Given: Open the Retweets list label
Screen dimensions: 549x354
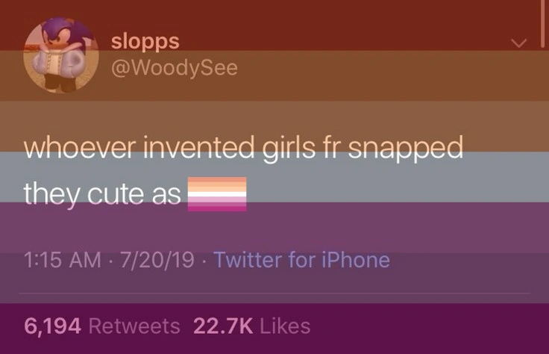Looking at the screenshot, I should [x=134, y=326].
